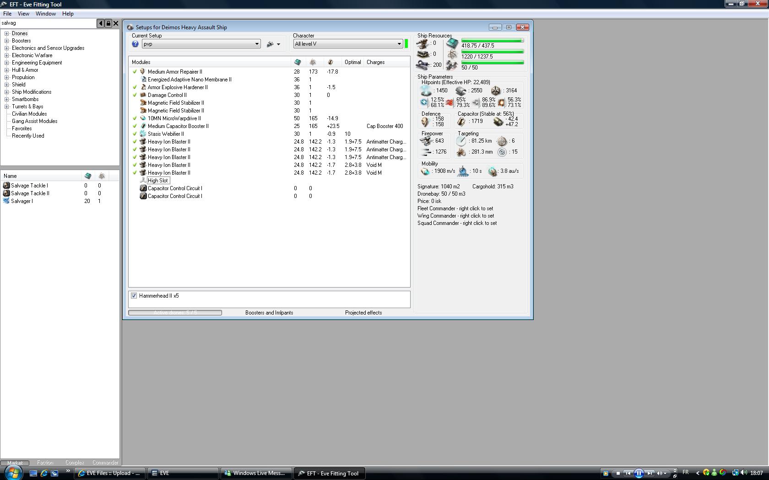Open the ship actions icon menu beside setup
Image resolution: width=769 pixels, height=480 pixels.
click(x=273, y=44)
